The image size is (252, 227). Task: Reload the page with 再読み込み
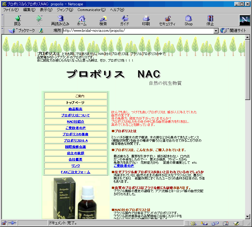click(60, 20)
